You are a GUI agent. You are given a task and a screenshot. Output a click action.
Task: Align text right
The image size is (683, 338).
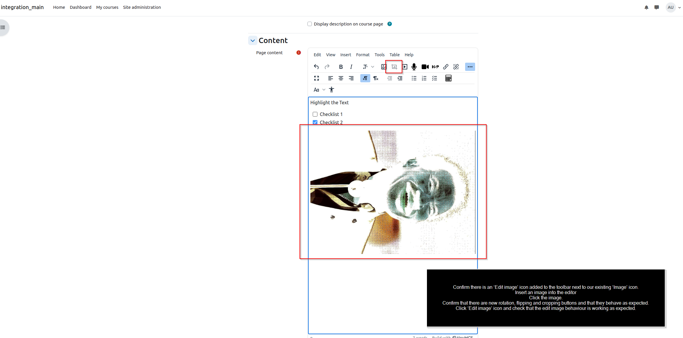click(x=351, y=78)
